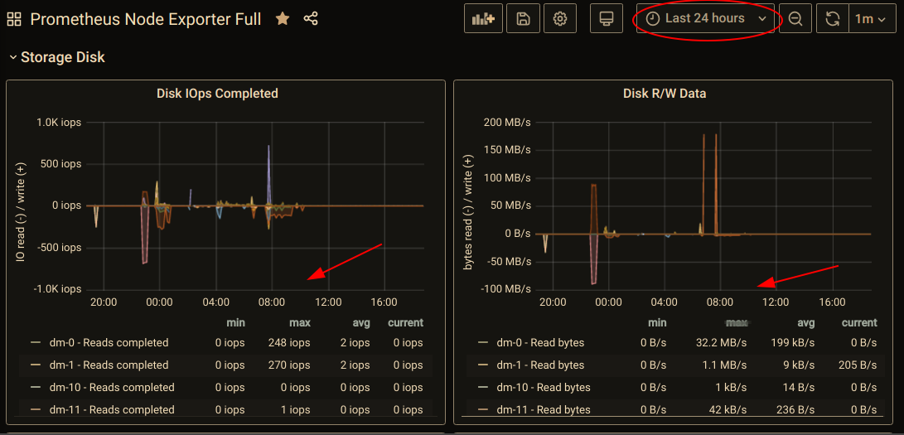Open the share dashboard icon
This screenshot has height=435, width=904.
coord(311,19)
